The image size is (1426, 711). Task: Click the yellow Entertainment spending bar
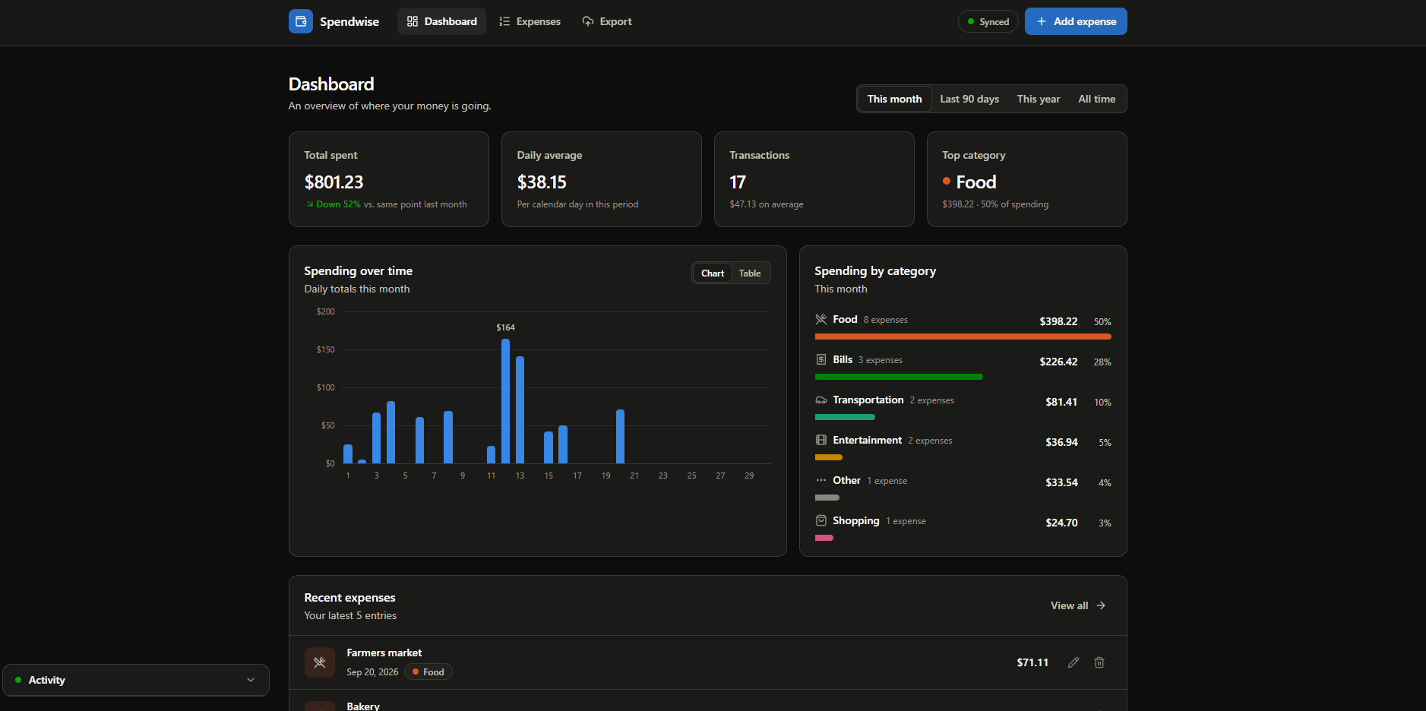[829, 457]
